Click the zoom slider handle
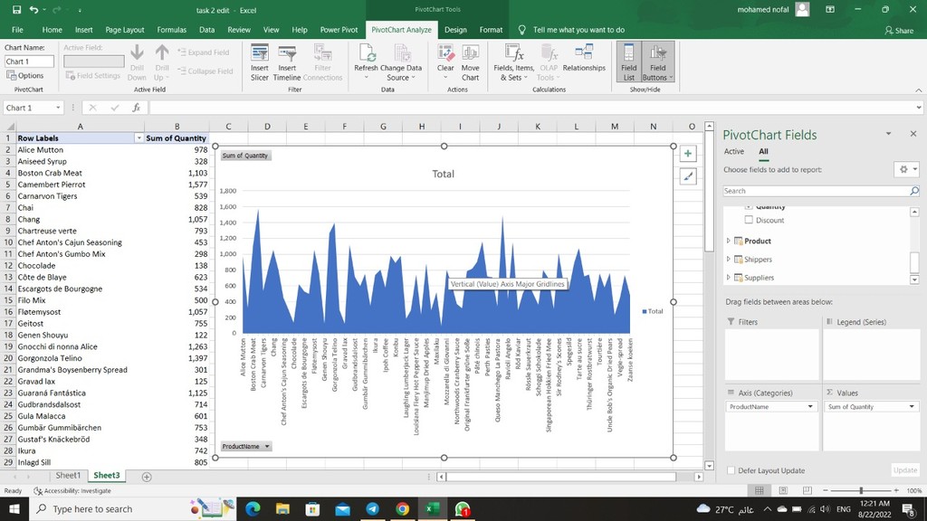Screen dimensions: 927x521 click(x=861, y=490)
